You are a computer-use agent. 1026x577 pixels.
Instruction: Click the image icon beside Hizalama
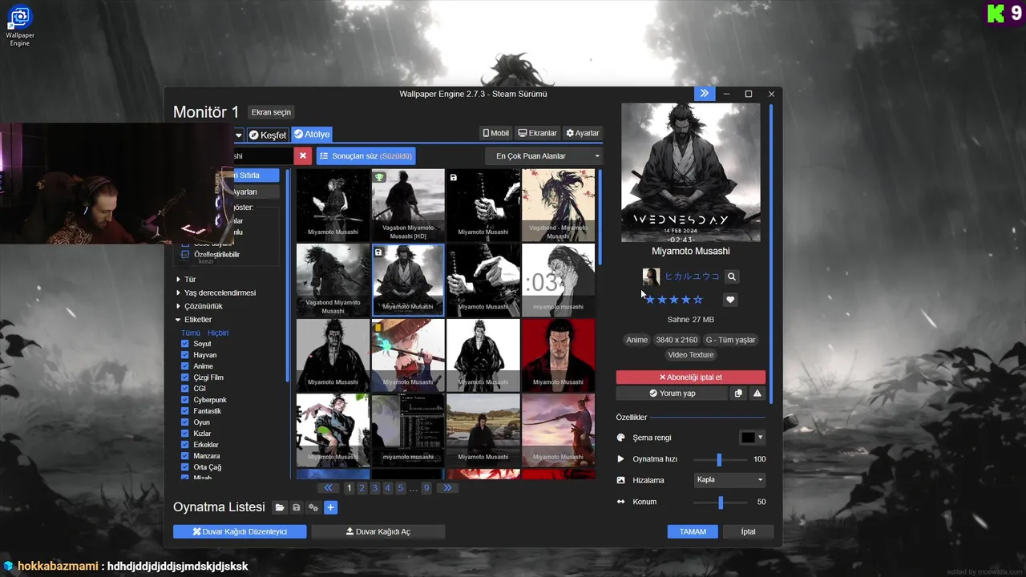(x=620, y=480)
